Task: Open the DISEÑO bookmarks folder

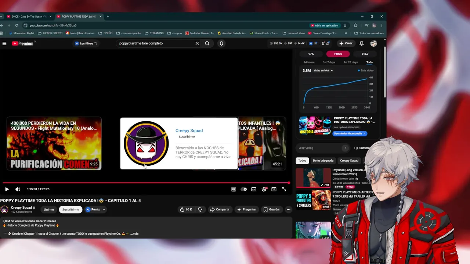Action: click(x=105, y=33)
